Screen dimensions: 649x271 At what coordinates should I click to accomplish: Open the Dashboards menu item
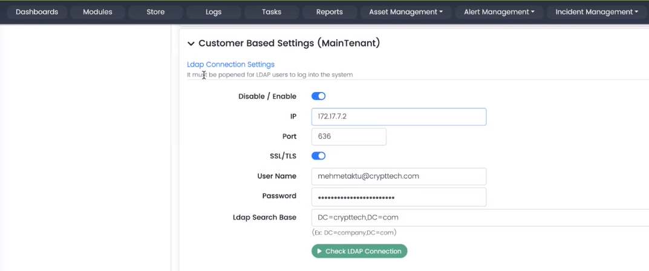pos(37,12)
